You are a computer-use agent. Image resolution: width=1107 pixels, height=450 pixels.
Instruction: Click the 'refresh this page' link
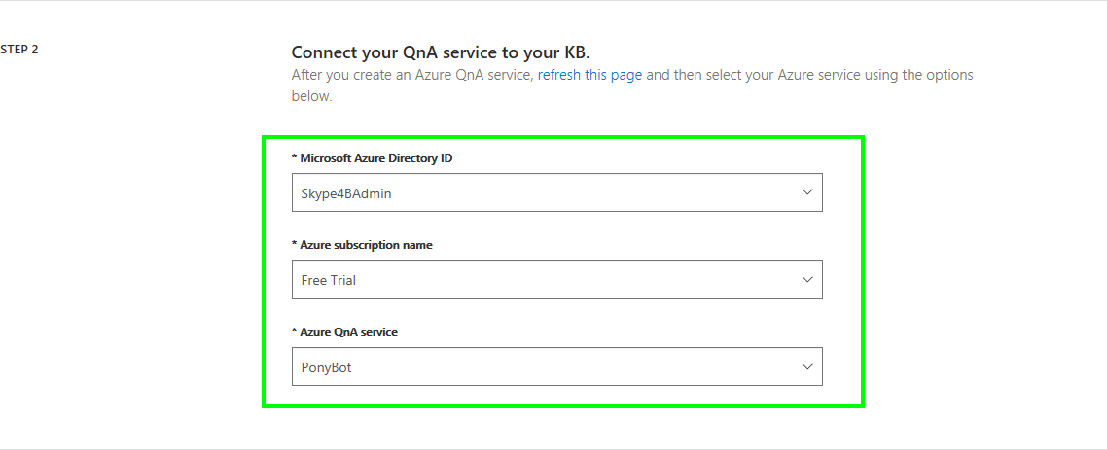(x=589, y=75)
